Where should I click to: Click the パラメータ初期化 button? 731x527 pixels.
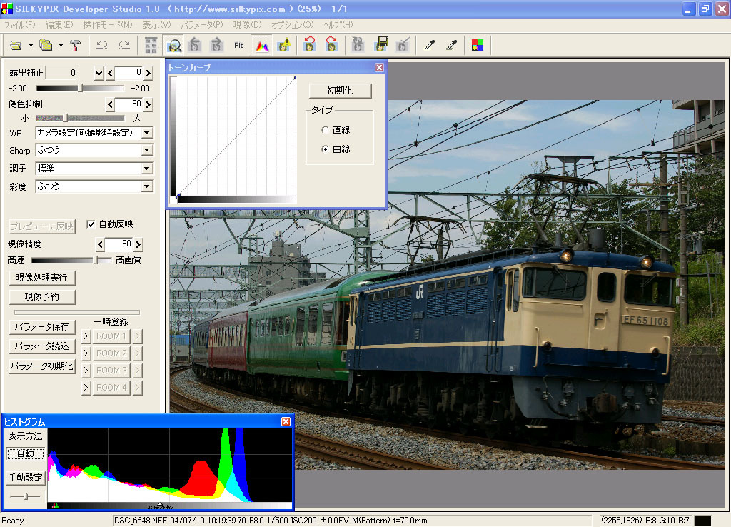[x=42, y=366]
